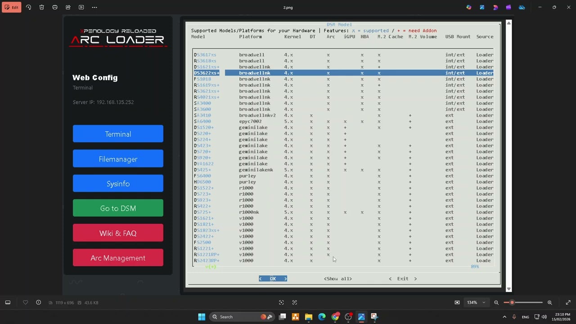Click the microphone icon in system tray
Image resolution: width=576 pixels, height=324 pixels.
click(514, 317)
